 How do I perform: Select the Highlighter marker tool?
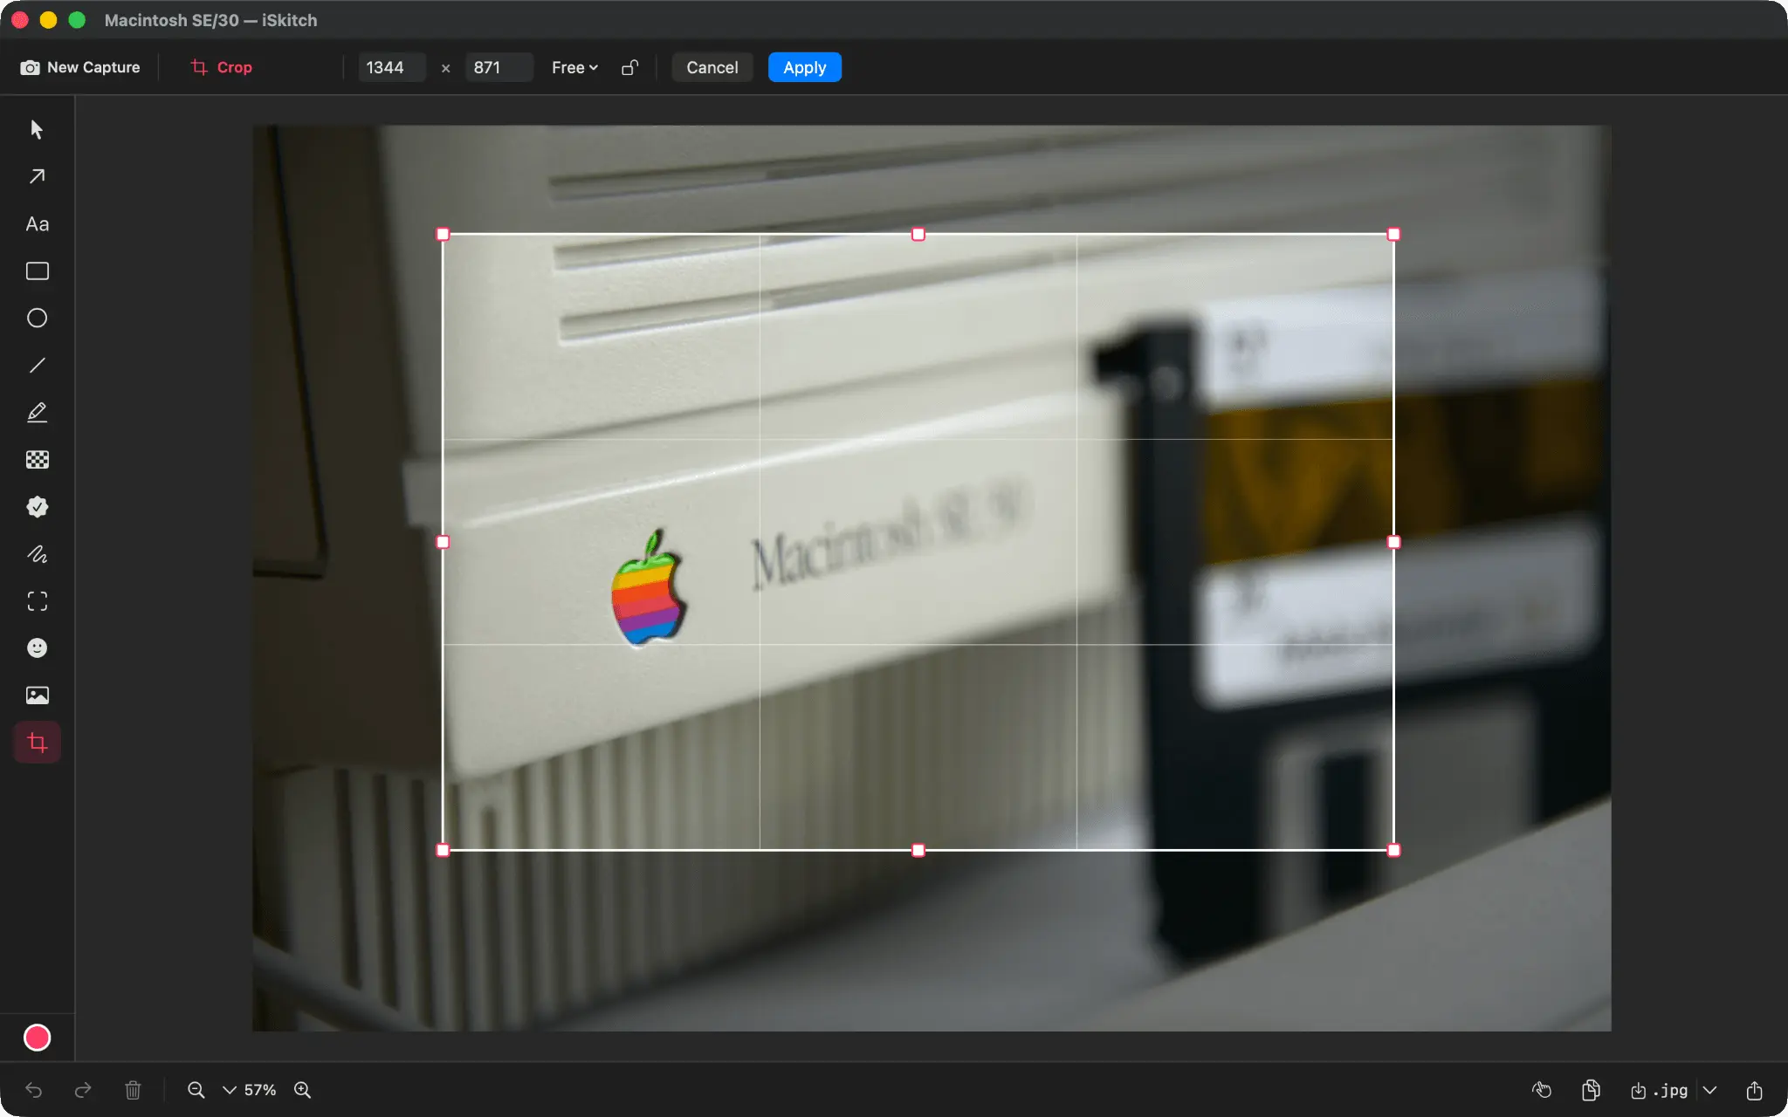(37, 413)
